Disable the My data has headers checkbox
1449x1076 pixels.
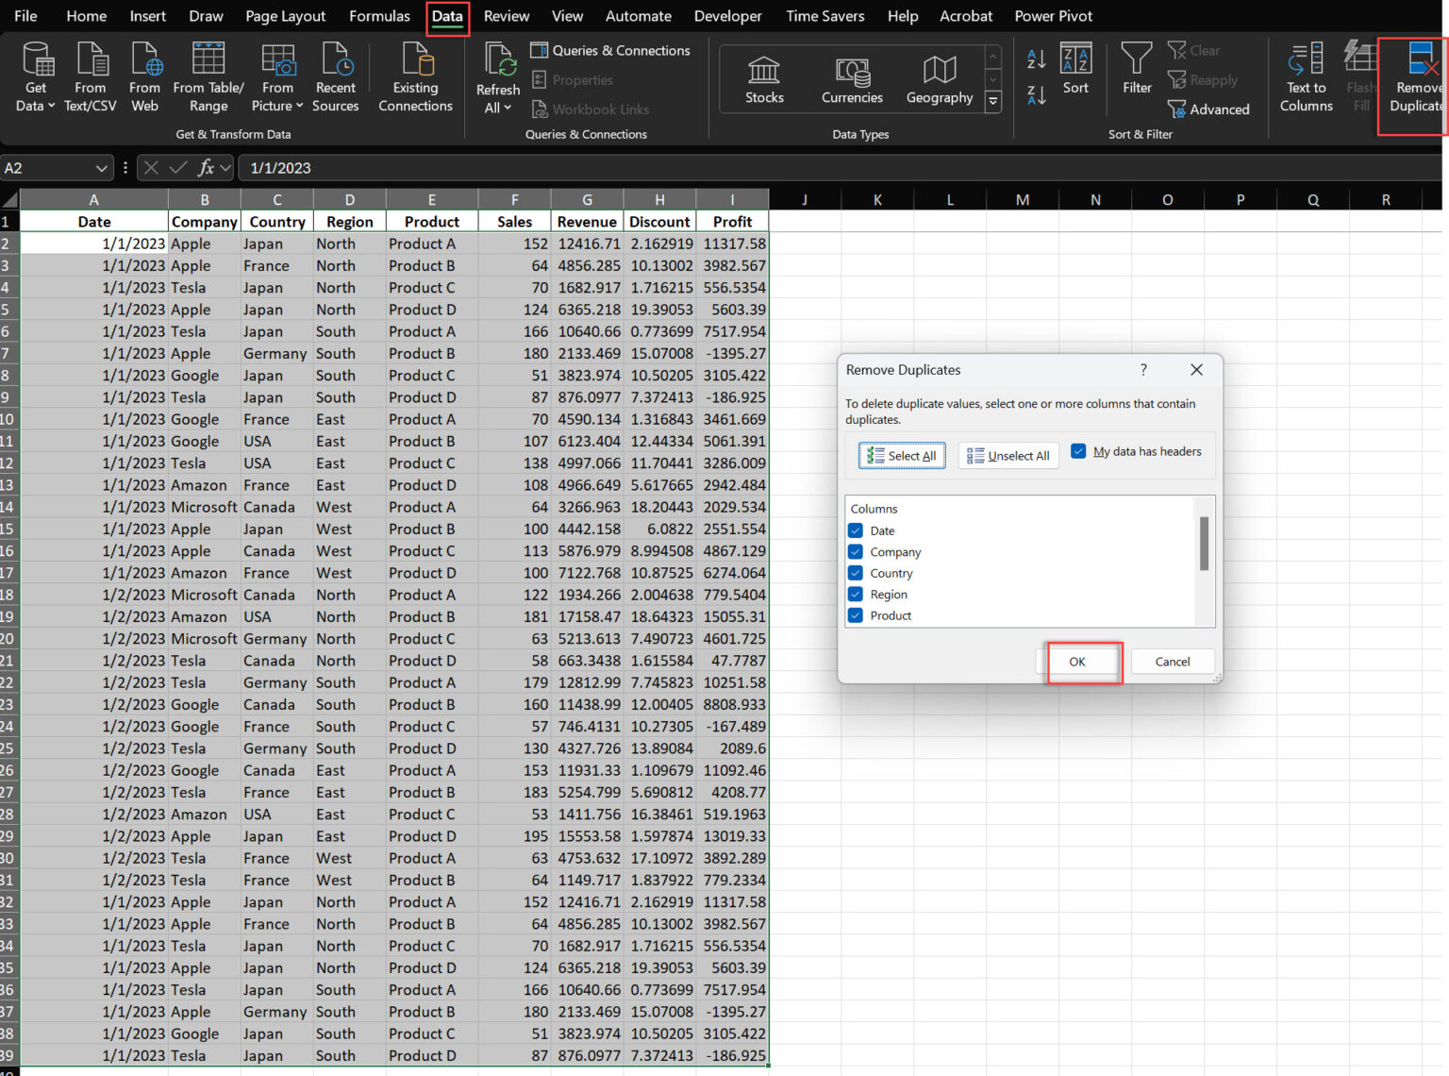point(1078,451)
